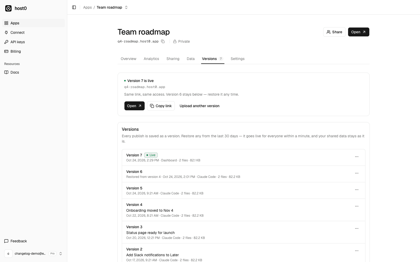The width and height of the screenshot is (420, 262).
Task: Click Upload another version
Action: pos(199,106)
